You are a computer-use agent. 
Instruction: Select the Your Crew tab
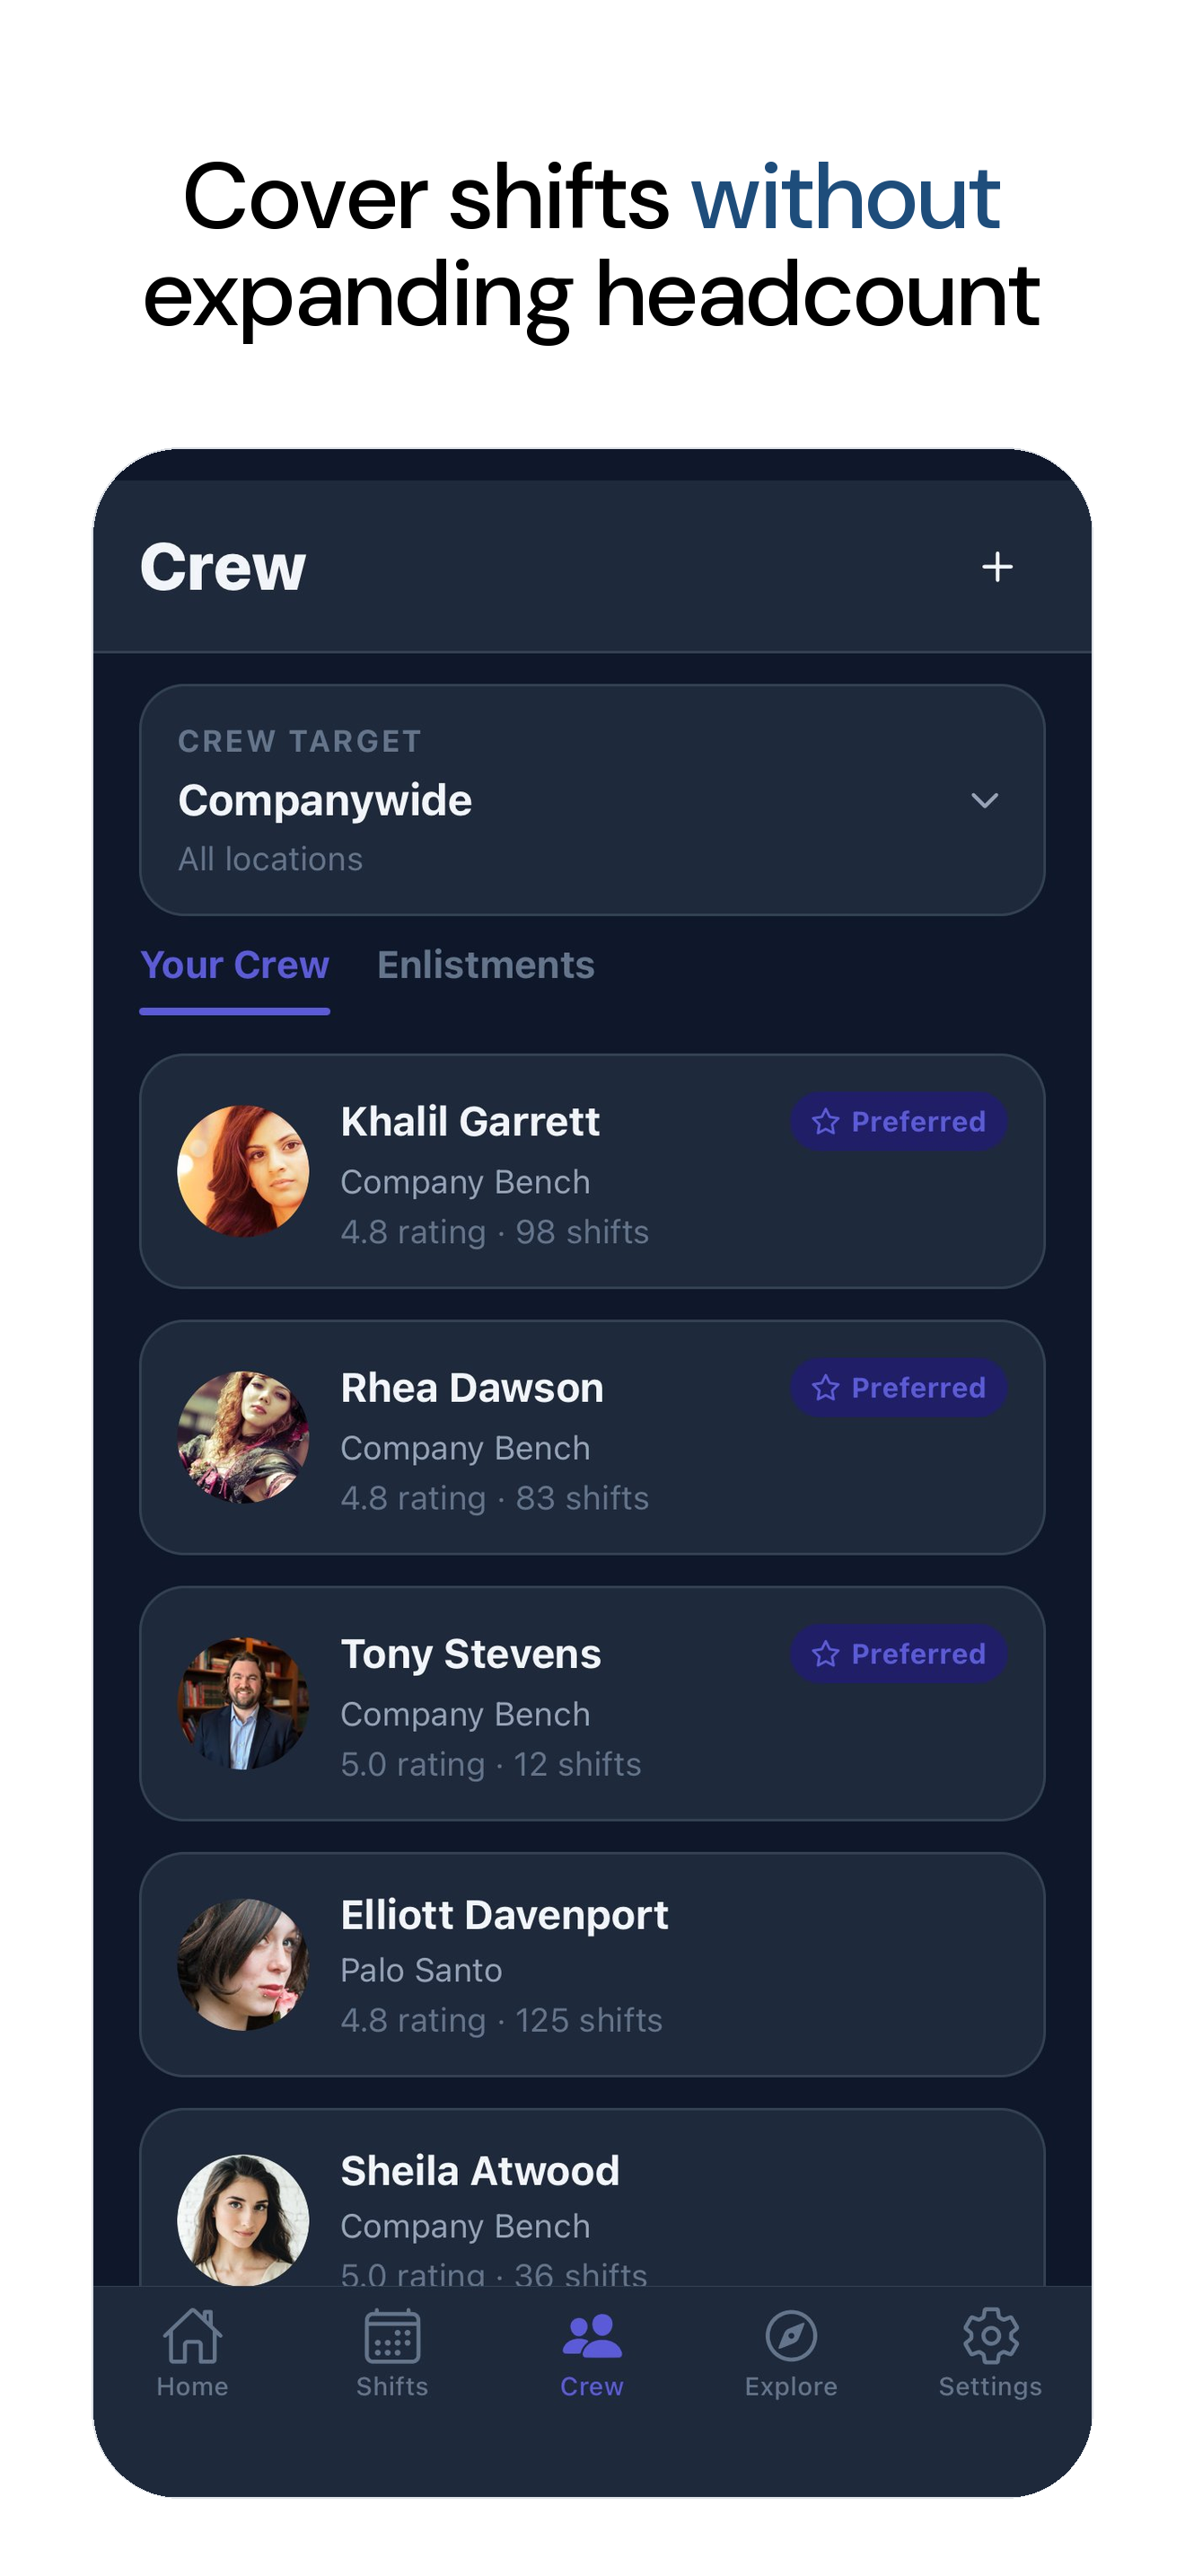[235, 965]
